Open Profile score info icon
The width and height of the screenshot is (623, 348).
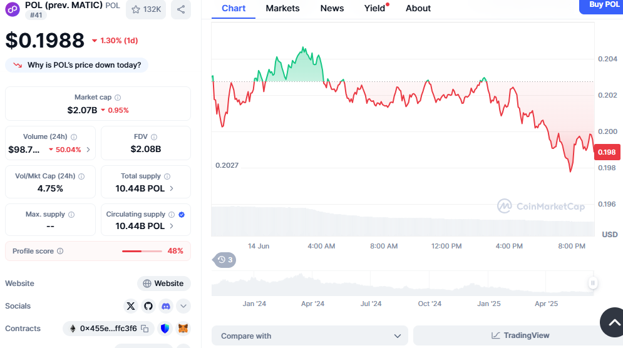[60, 251]
